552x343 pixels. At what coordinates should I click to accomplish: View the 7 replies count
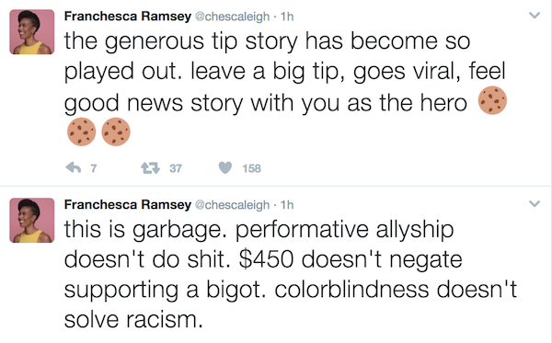click(93, 168)
